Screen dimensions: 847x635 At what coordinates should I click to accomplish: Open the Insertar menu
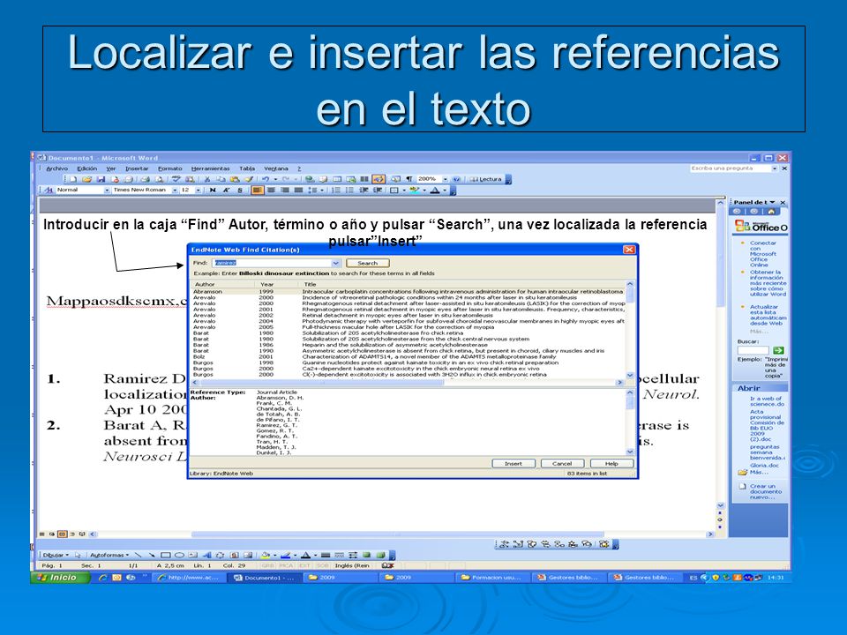point(137,168)
